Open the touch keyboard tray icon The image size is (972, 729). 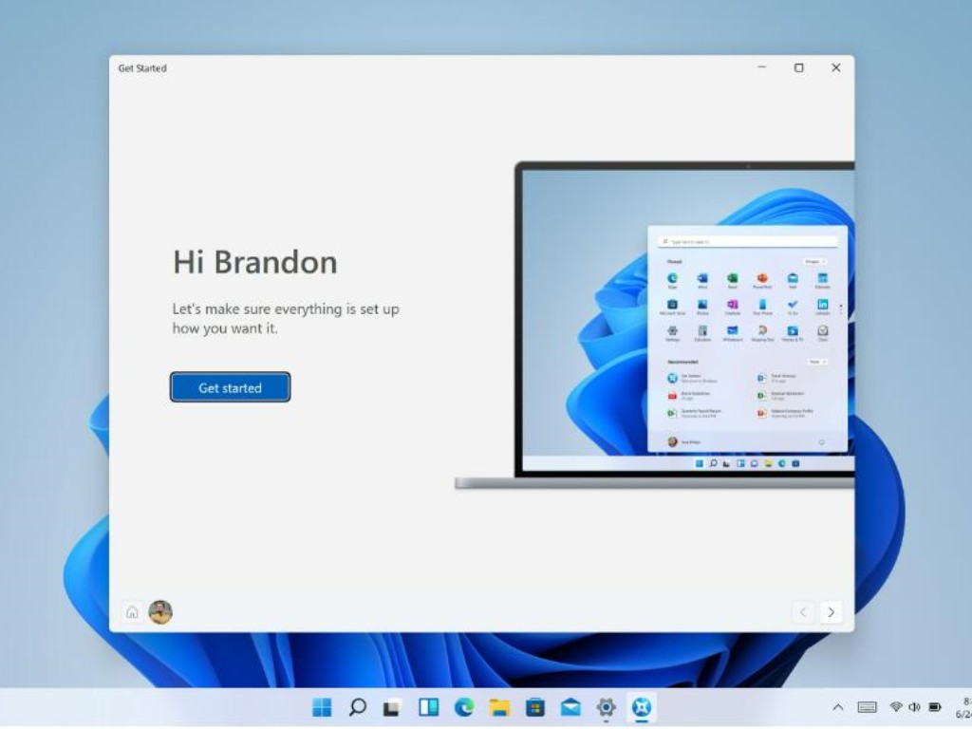pyautogui.click(x=867, y=707)
